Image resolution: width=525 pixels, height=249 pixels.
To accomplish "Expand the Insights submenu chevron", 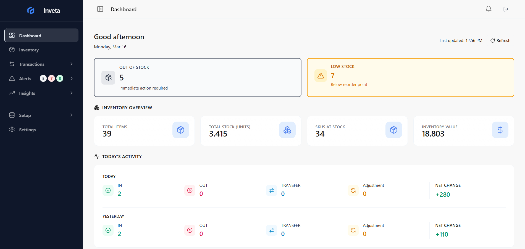I will click(x=72, y=93).
